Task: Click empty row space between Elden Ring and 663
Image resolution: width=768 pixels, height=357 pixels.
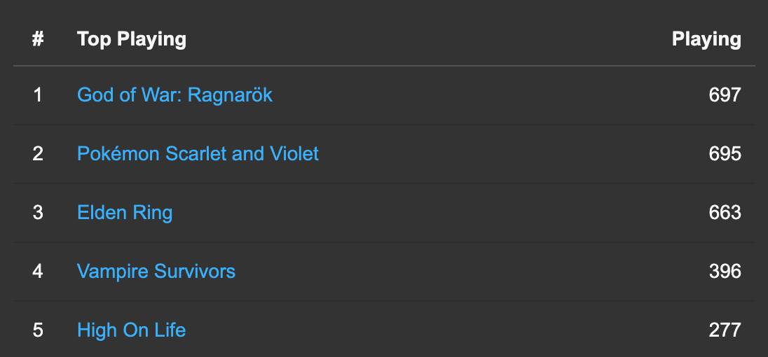Action: click(434, 212)
